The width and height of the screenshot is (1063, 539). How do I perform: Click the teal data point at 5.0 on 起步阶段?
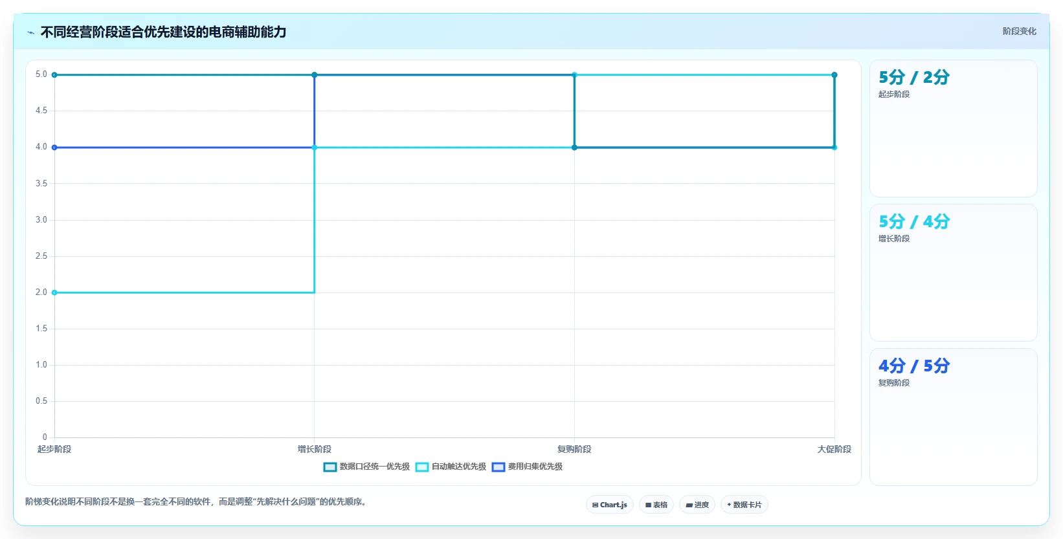click(x=54, y=75)
